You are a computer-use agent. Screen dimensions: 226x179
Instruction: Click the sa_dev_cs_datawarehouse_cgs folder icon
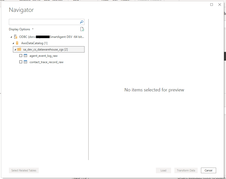pyautogui.click(x=19, y=49)
